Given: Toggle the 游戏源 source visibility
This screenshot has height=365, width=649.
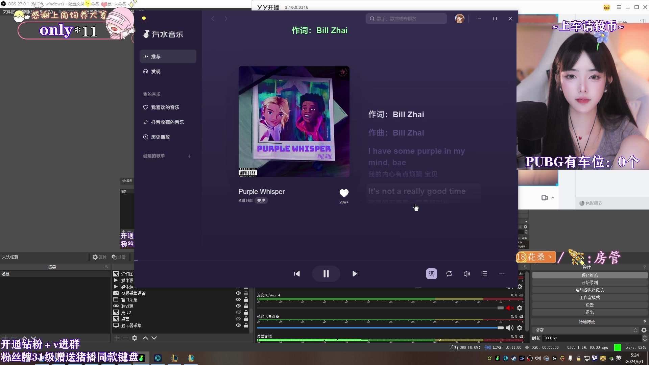Looking at the screenshot, I should pyautogui.click(x=238, y=306).
